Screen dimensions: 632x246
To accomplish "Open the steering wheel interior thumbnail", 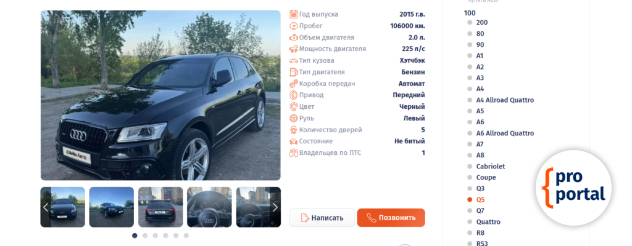I will [x=209, y=207].
